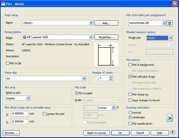Uncheck the Fit to paper checkbox
This screenshot has width=179, height=138.
(76, 93)
